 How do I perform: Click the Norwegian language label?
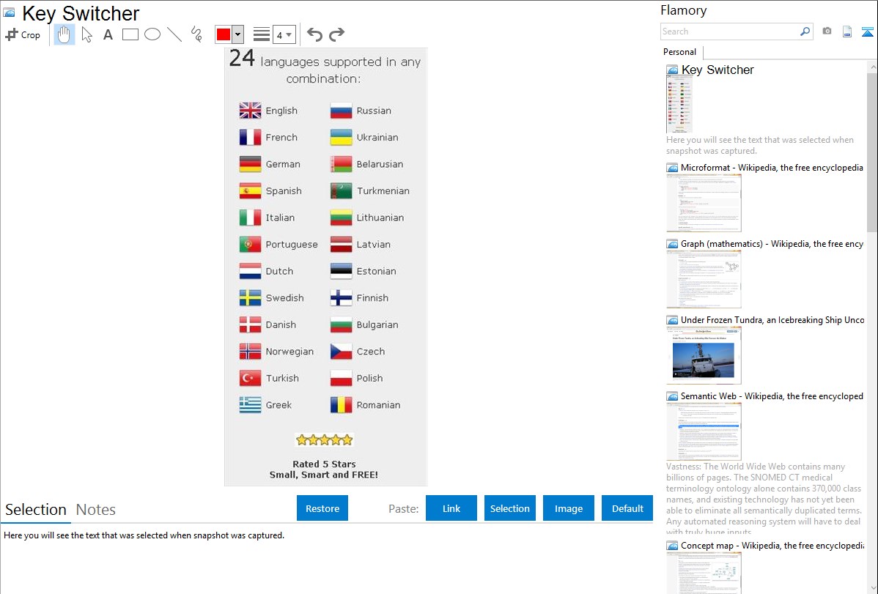289,352
